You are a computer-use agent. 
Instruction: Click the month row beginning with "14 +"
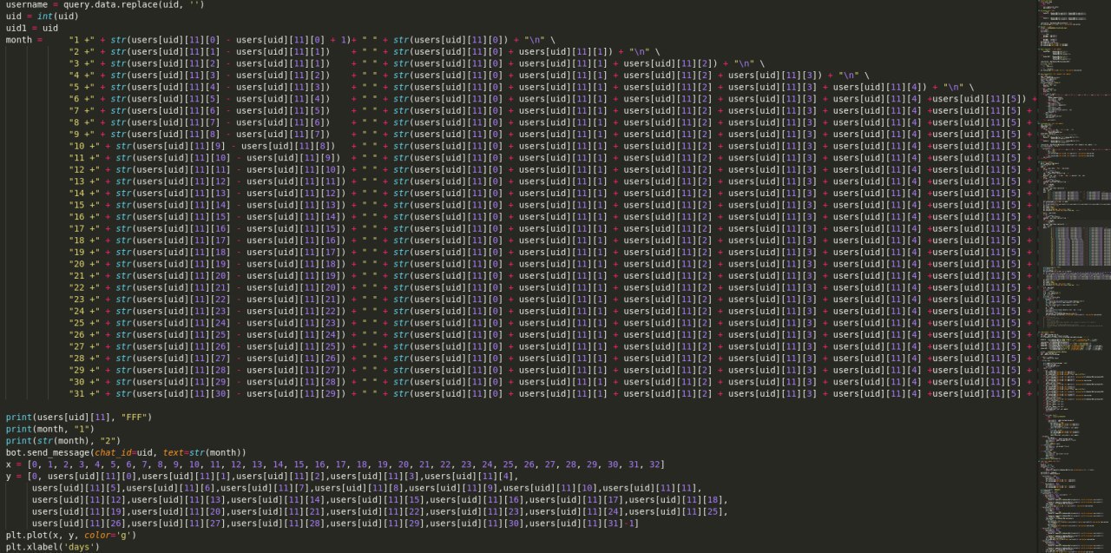tap(551, 193)
